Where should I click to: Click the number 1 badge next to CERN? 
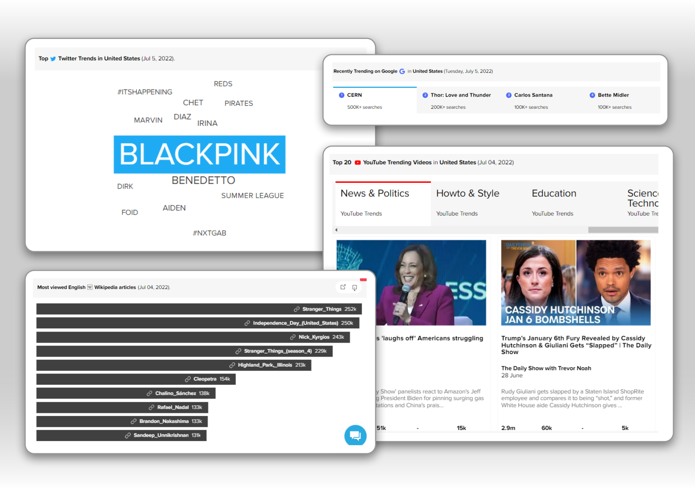341,95
